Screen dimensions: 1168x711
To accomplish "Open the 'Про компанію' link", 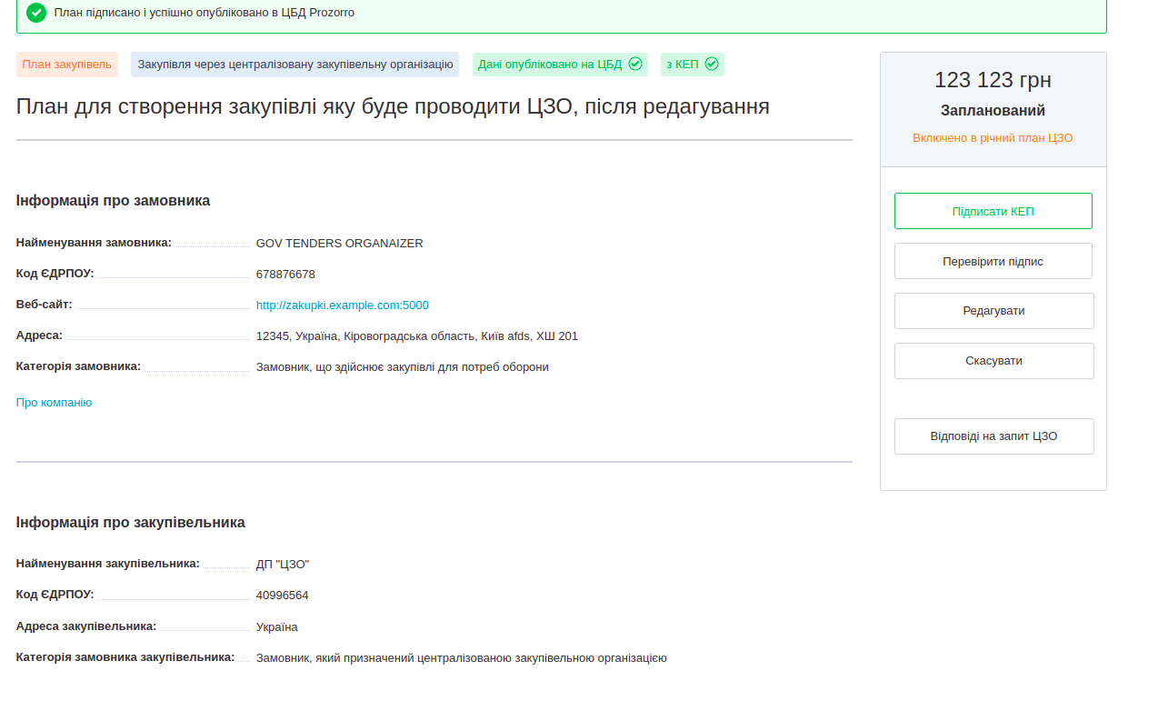I will (54, 403).
